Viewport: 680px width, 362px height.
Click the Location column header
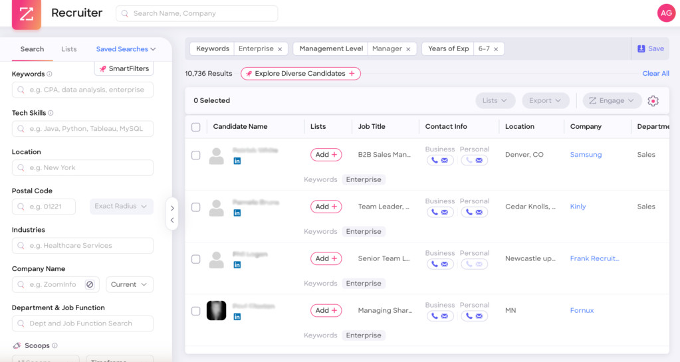pos(520,127)
